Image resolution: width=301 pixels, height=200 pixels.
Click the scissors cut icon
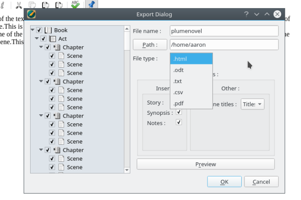18,5
